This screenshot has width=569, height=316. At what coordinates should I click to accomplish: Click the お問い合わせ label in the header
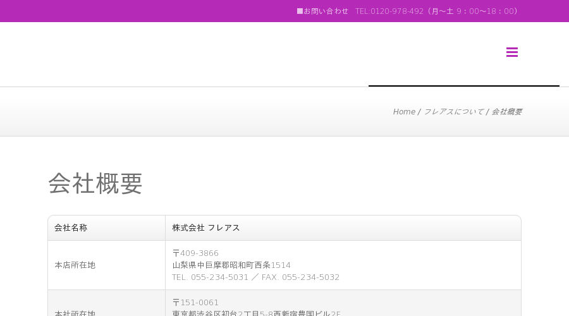[x=326, y=11]
